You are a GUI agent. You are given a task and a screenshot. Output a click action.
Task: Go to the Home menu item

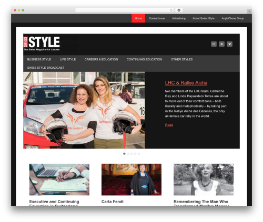coord(138,18)
